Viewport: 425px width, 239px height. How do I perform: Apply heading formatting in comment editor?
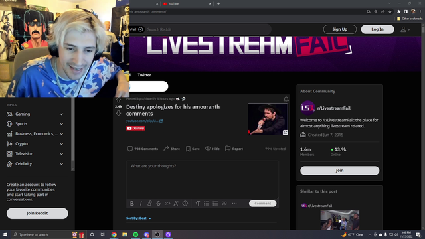[x=198, y=204]
